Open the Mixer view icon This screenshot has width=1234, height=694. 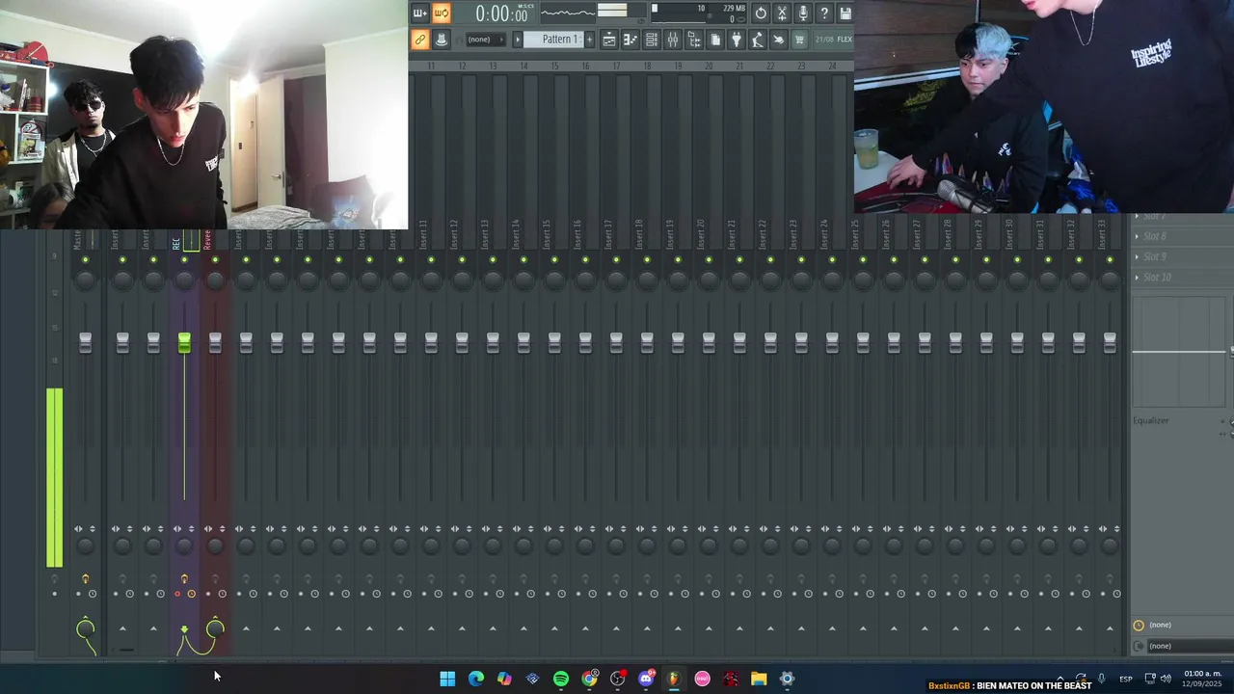673,40
